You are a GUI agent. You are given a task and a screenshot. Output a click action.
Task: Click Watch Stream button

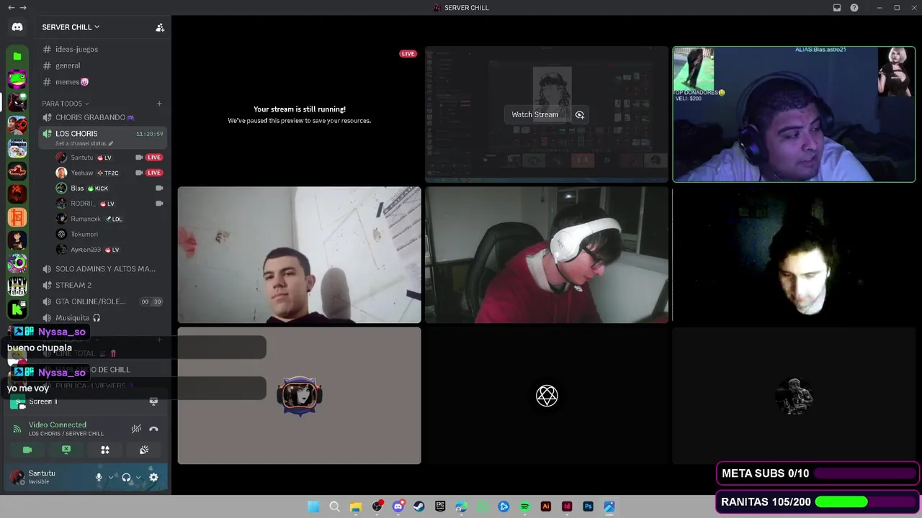534,114
